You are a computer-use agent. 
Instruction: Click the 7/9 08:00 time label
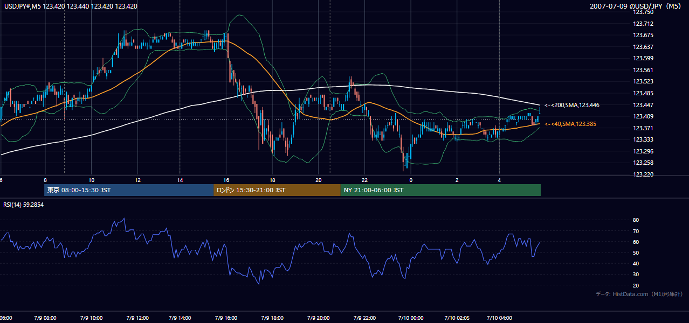pyautogui.click(x=45, y=318)
